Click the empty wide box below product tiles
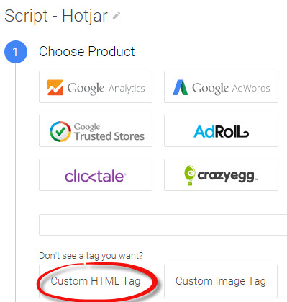The image size is (287, 302). pyautogui.click(x=163, y=225)
